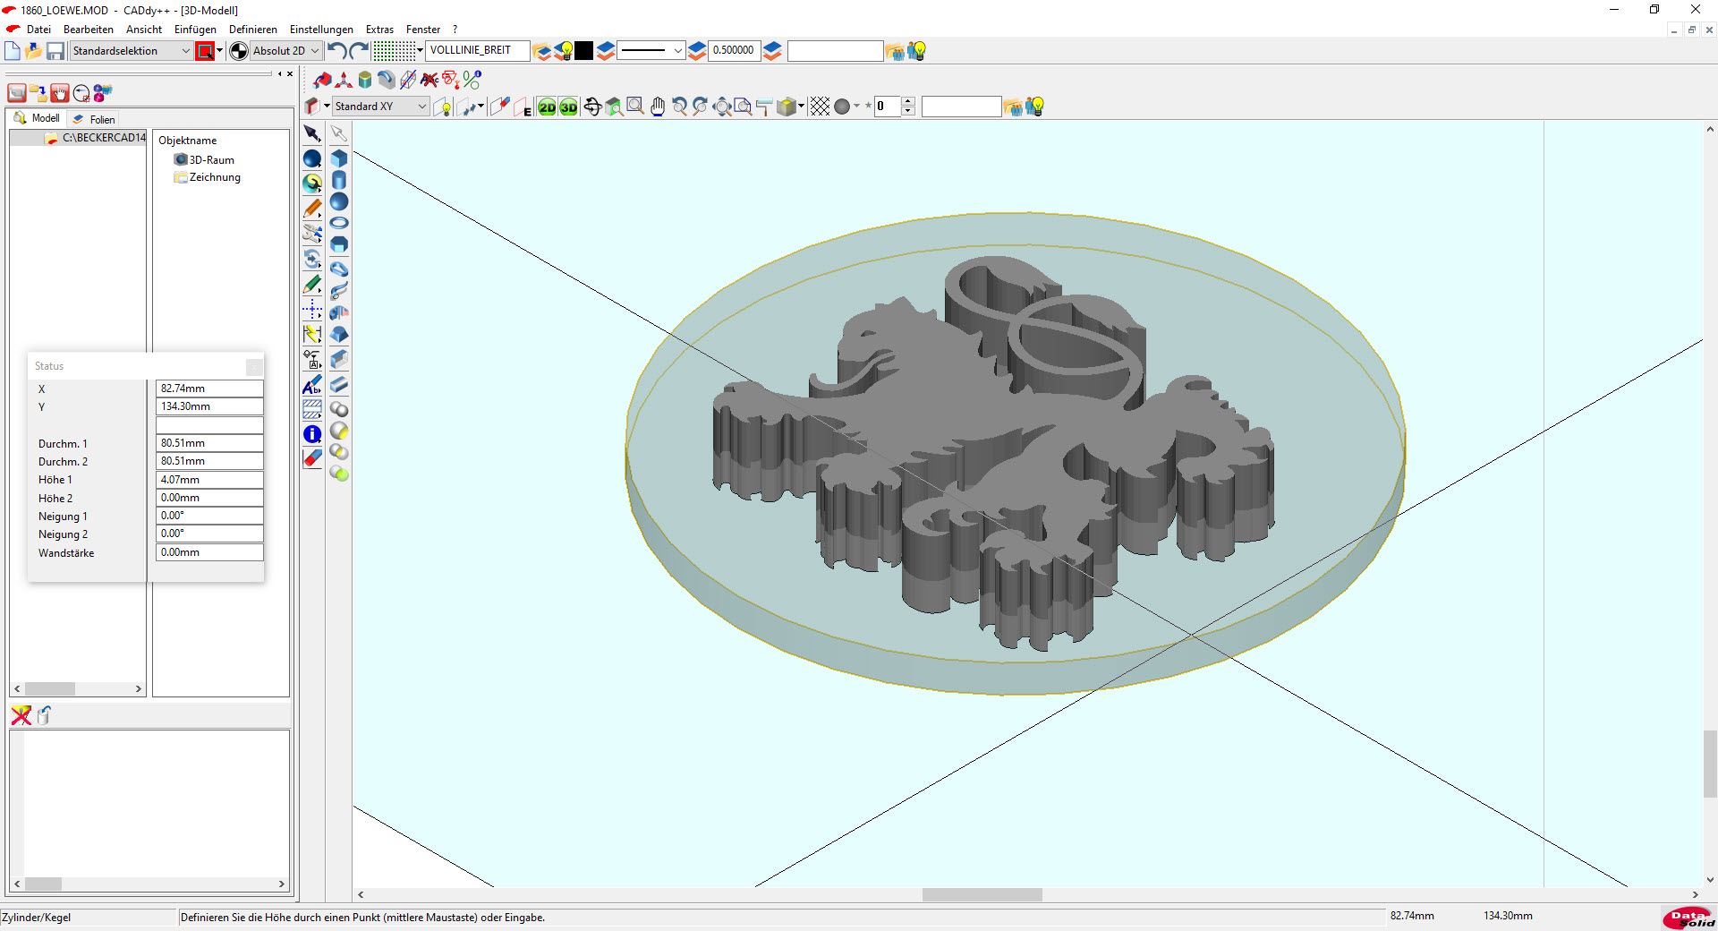The image size is (1718, 931).
Task: Toggle the lightbulb visibility in the view toolbar
Action: click(443, 107)
